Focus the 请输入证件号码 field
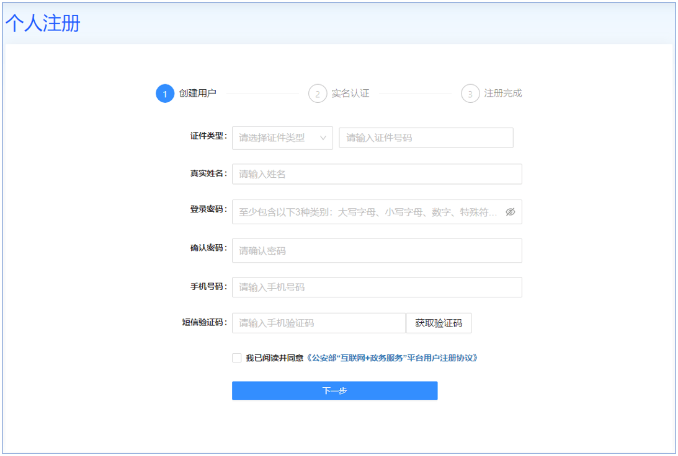 coord(426,138)
